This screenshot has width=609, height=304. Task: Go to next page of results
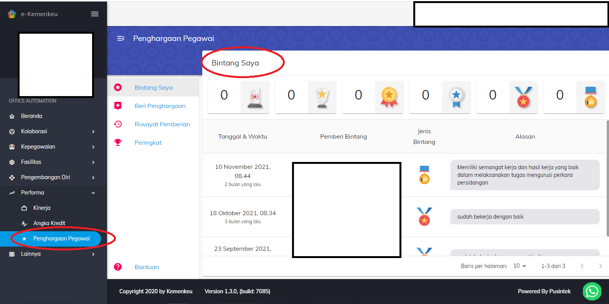(600, 266)
